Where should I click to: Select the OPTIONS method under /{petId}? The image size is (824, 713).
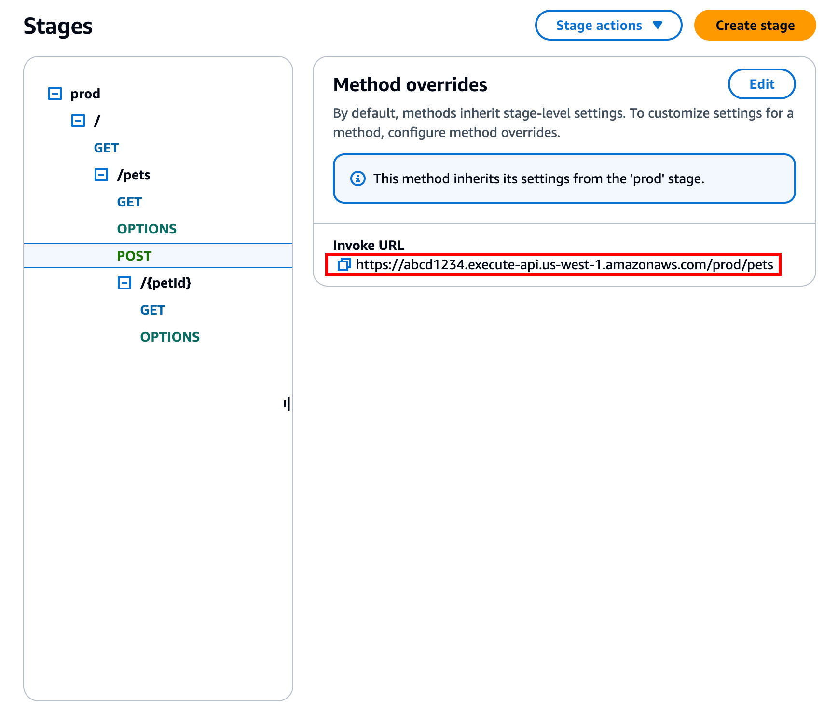[169, 336]
